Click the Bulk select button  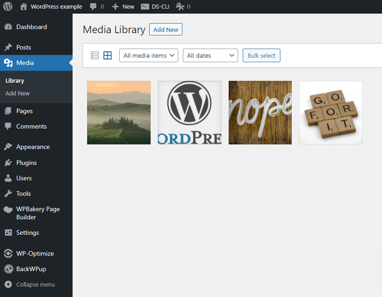pos(261,55)
